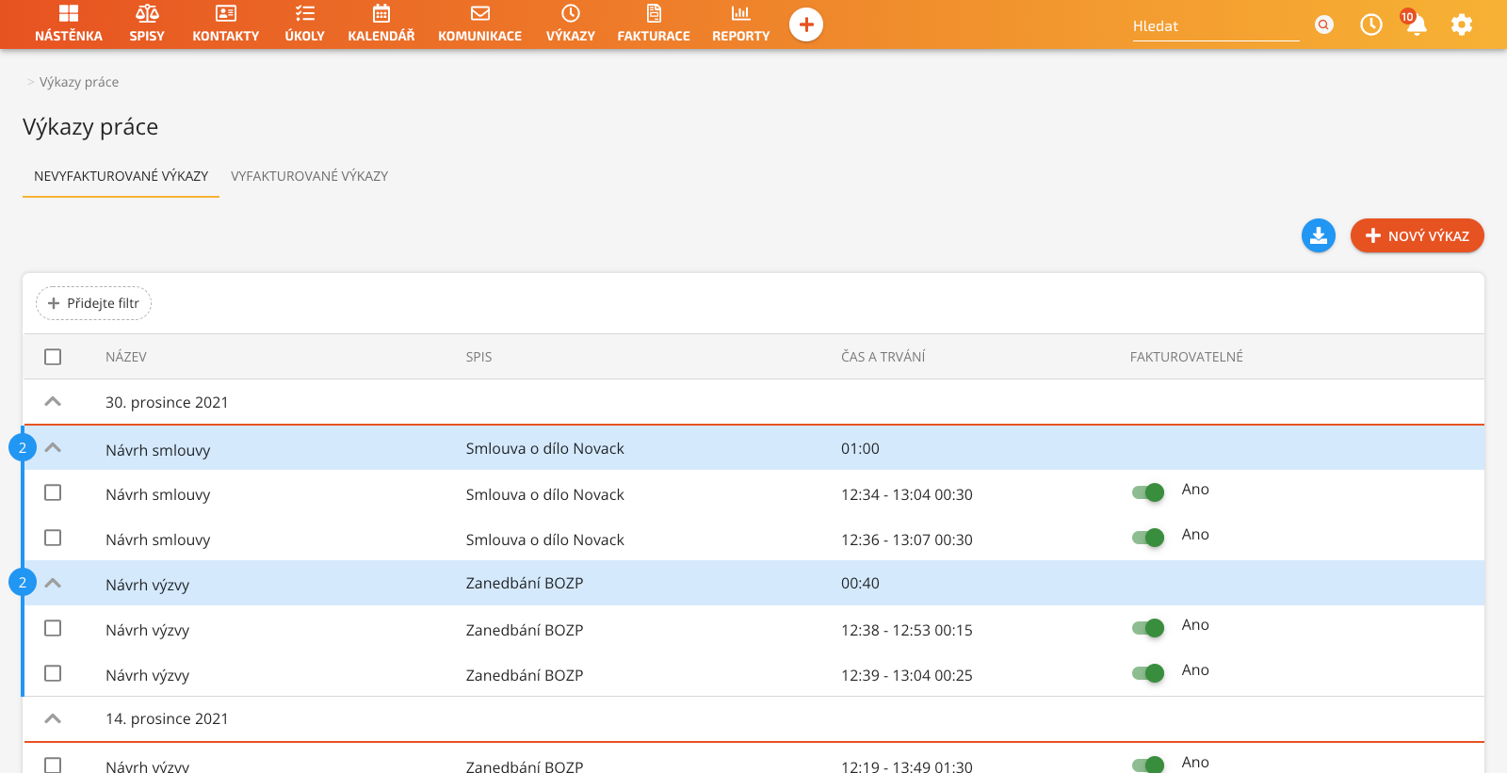Open Úkoly checklist icon
1507x773 pixels.
click(x=305, y=13)
